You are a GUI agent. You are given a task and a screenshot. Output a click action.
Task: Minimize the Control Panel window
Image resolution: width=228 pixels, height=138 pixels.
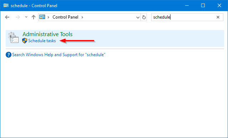[187, 5]
